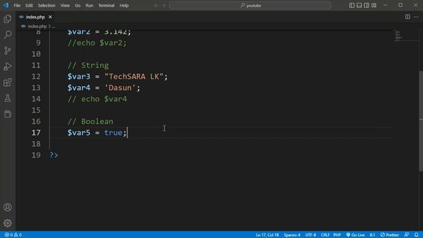Click the Prettier status item
Screen dimensions: 423x238
pos(389,235)
